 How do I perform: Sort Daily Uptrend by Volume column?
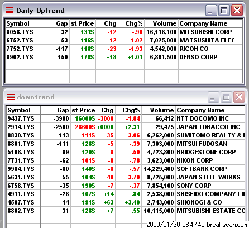[x=161, y=23]
